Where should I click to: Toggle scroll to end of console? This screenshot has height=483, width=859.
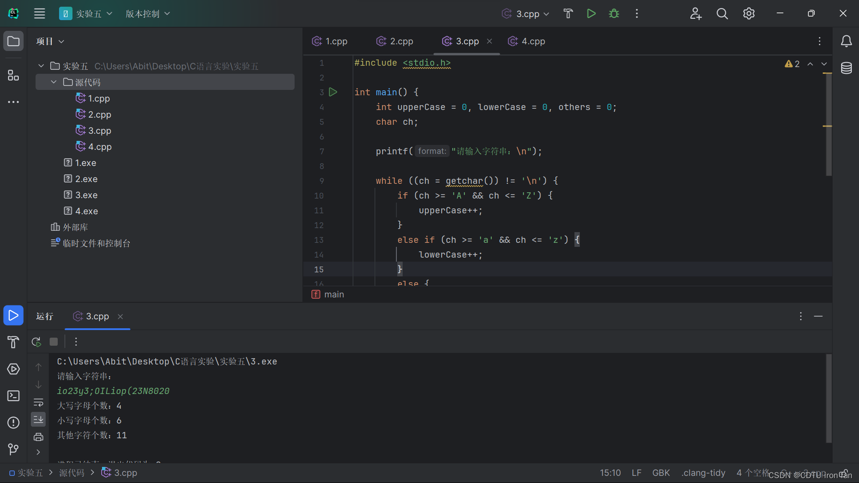point(38,419)
